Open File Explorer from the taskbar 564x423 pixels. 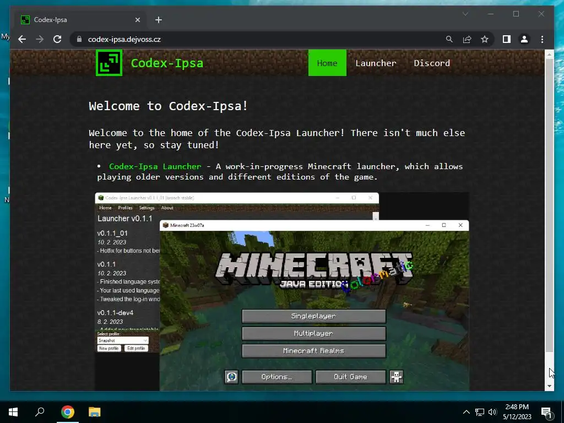(94, 412)
